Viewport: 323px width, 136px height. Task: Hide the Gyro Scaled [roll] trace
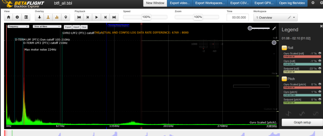tap(320, 53)
